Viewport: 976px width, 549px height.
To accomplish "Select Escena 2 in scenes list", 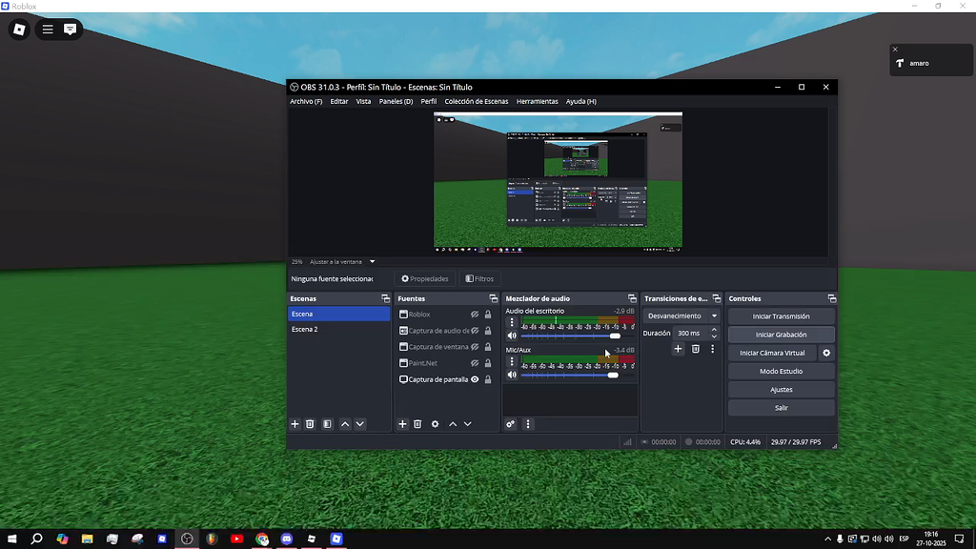I will (x=338, y=329).
